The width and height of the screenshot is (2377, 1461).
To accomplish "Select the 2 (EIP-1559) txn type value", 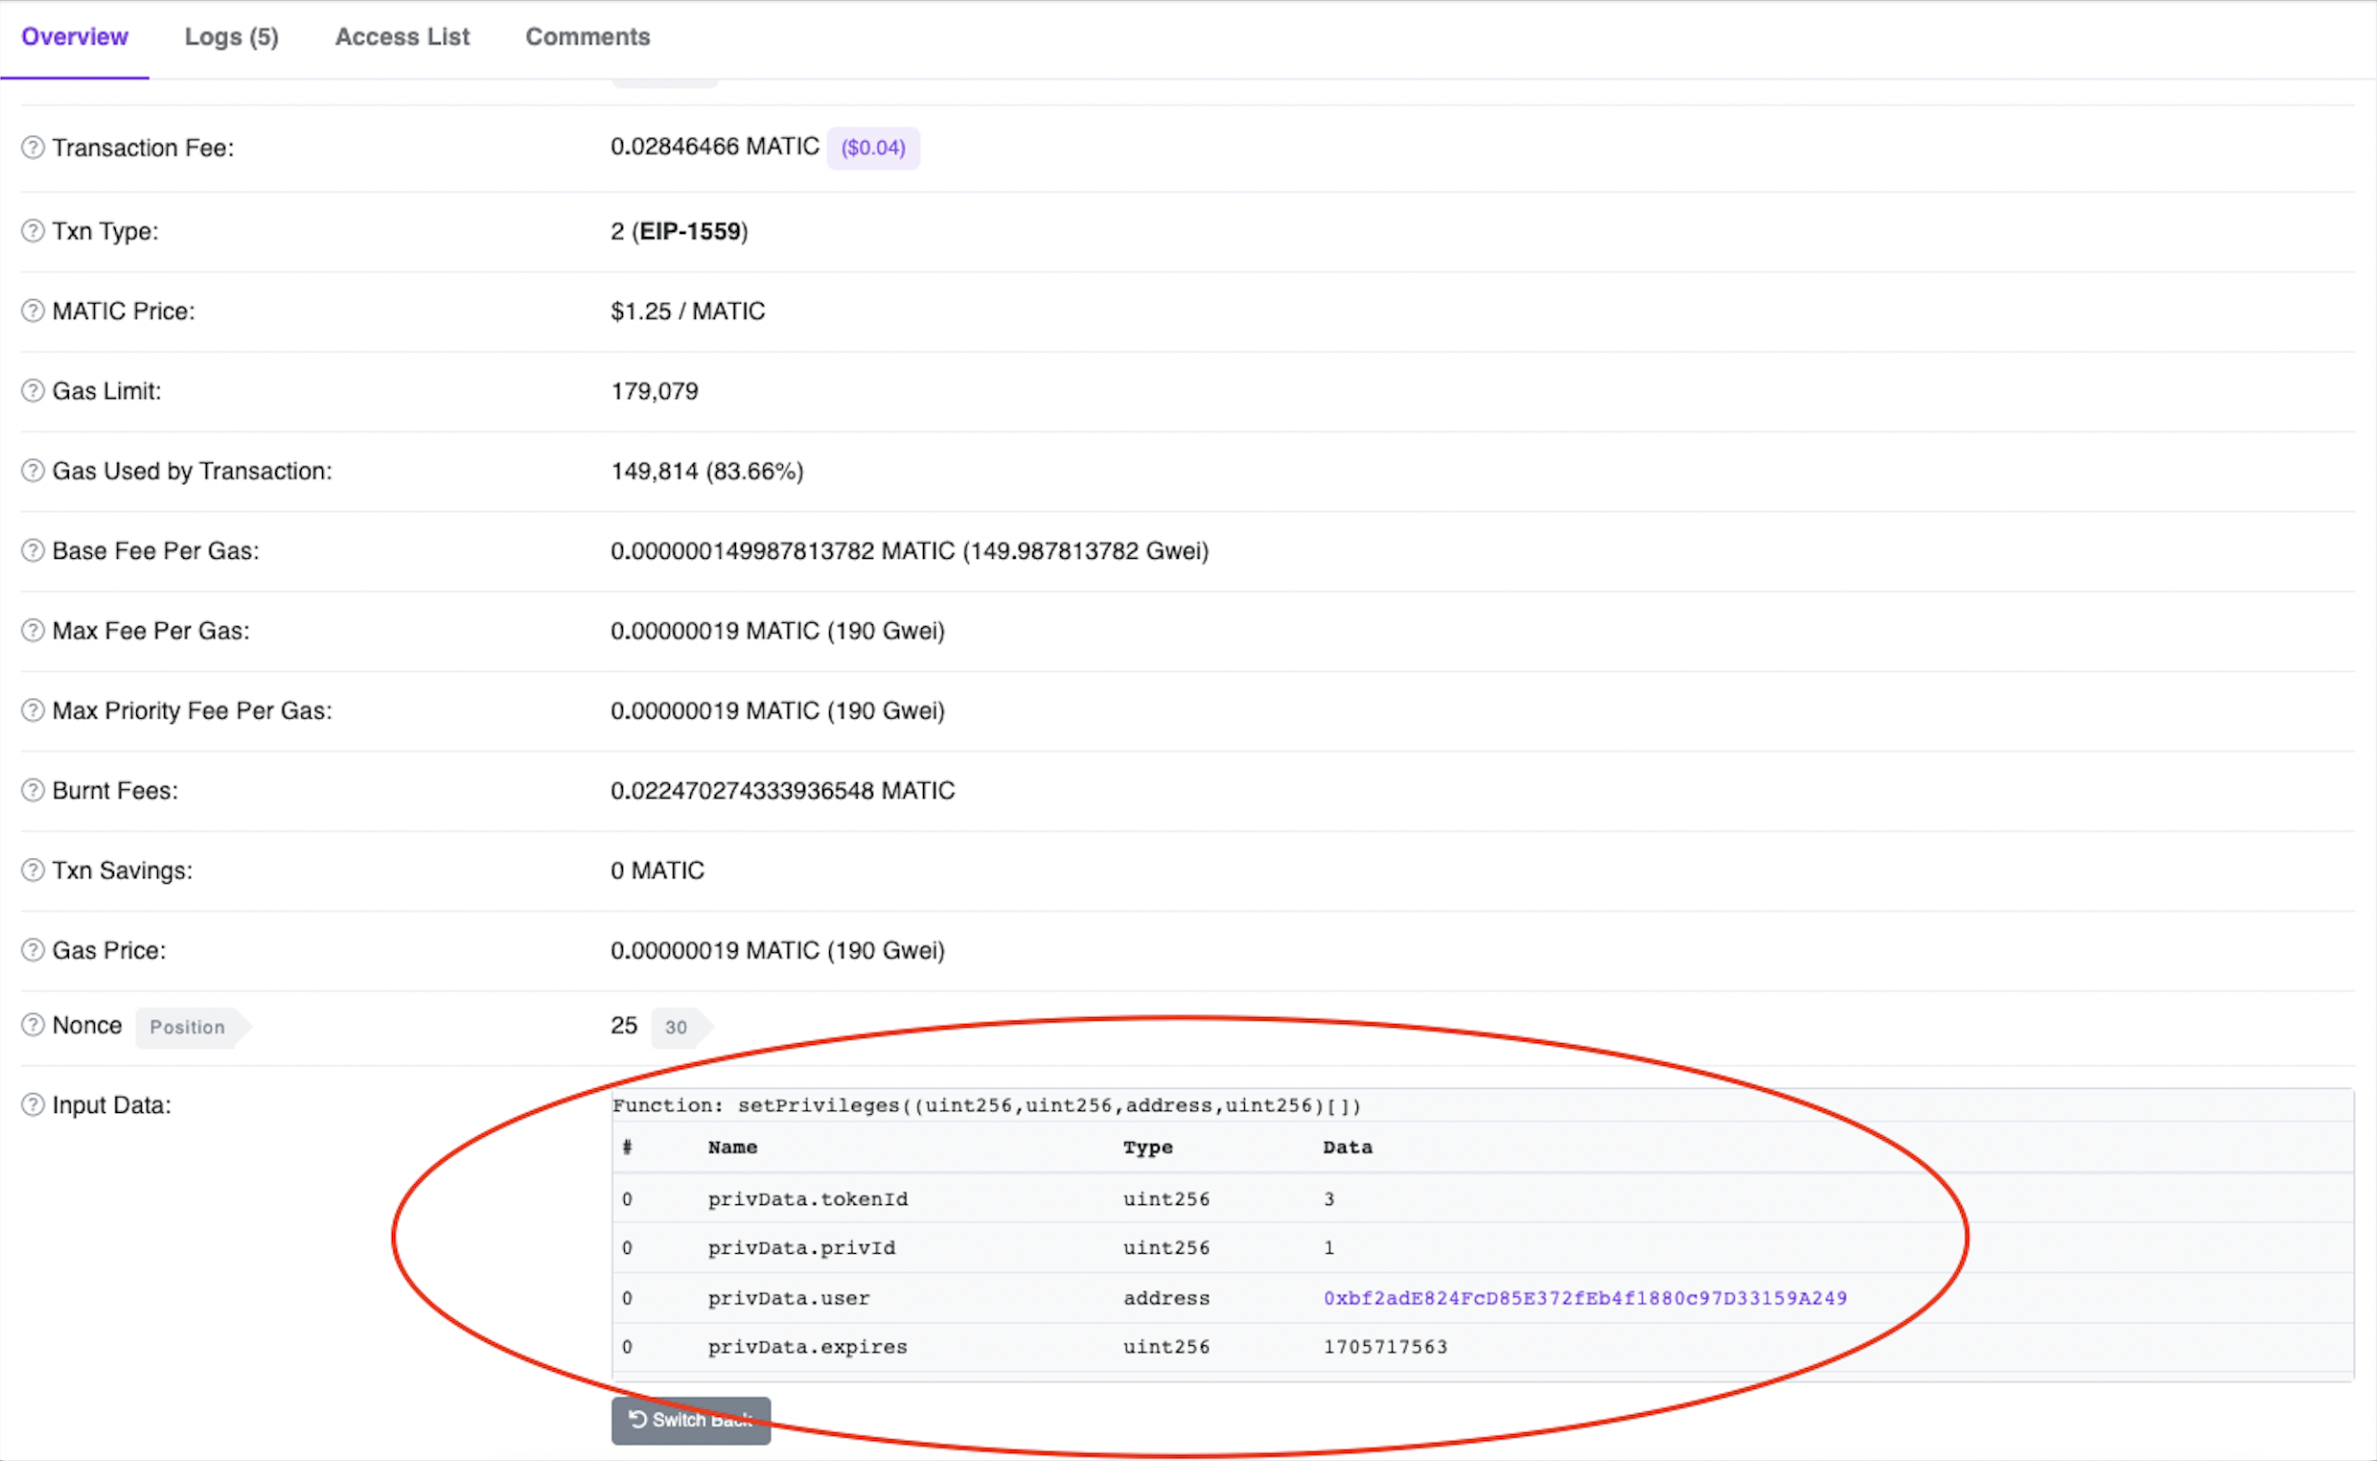I will pos(679,231).
